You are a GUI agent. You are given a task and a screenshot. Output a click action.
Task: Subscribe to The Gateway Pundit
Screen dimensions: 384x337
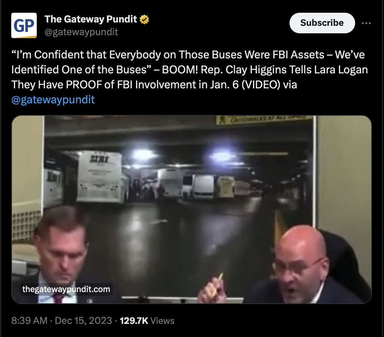tap(322, 23)
